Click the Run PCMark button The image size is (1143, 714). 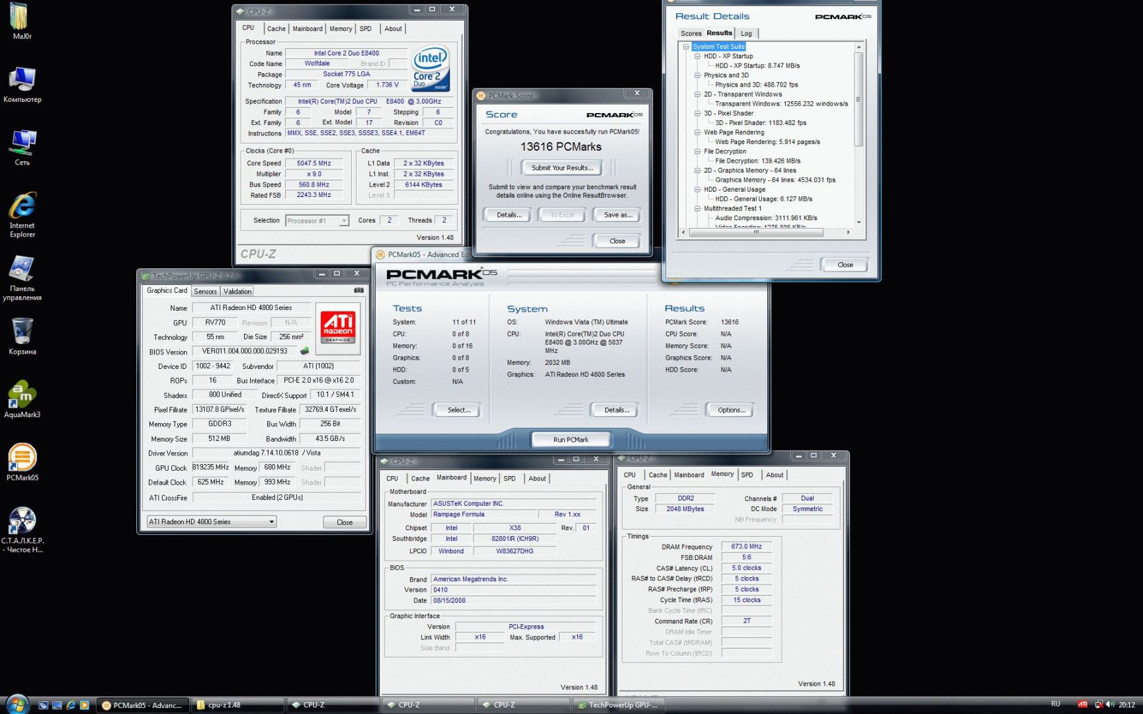point(571,440)
